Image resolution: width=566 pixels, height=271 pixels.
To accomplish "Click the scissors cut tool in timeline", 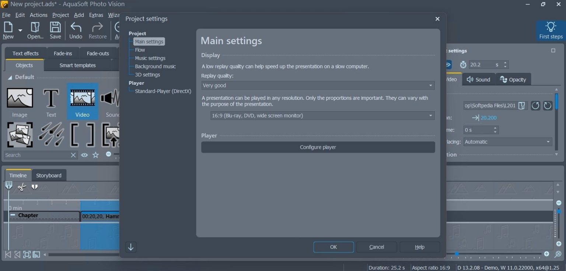I will tap(22, 187).
